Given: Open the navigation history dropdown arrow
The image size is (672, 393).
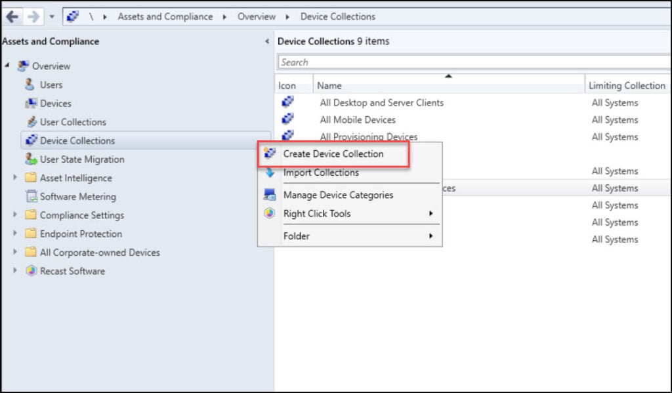Looking at the screenshot, I should coord(52,17).
